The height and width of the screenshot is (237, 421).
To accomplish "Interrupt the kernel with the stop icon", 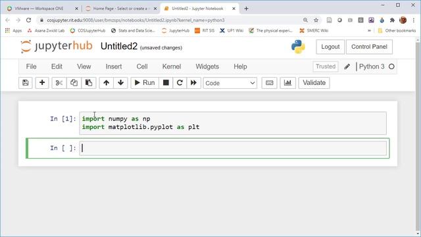I will 166,83.
